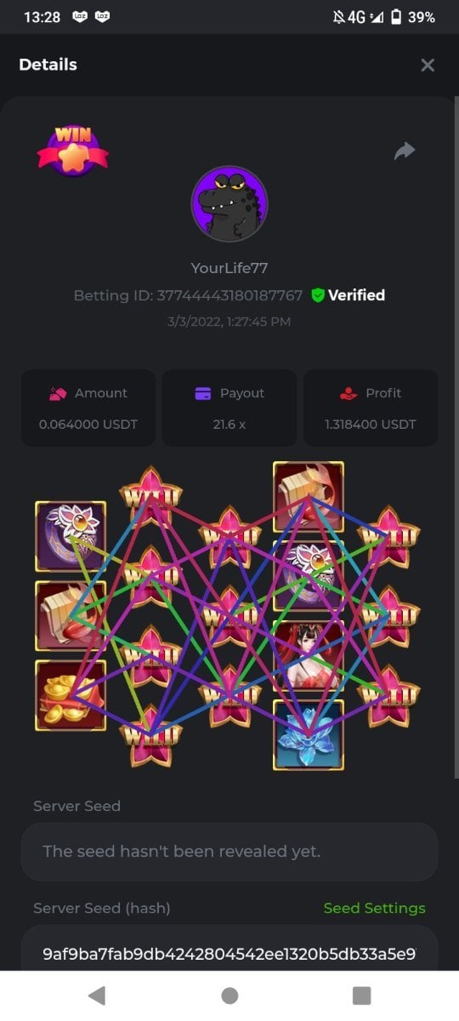Image resolution: width=459 pixels, height=1021 pixels.
Task: Open the Seed Settings link
Action: [x=374, y=908]
